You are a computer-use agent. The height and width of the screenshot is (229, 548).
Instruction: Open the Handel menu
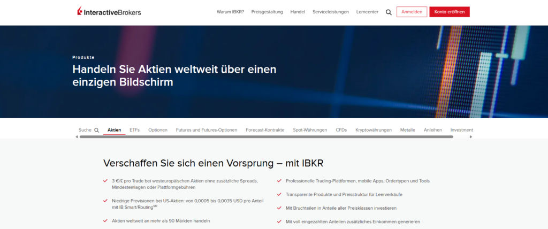point(298,12)
